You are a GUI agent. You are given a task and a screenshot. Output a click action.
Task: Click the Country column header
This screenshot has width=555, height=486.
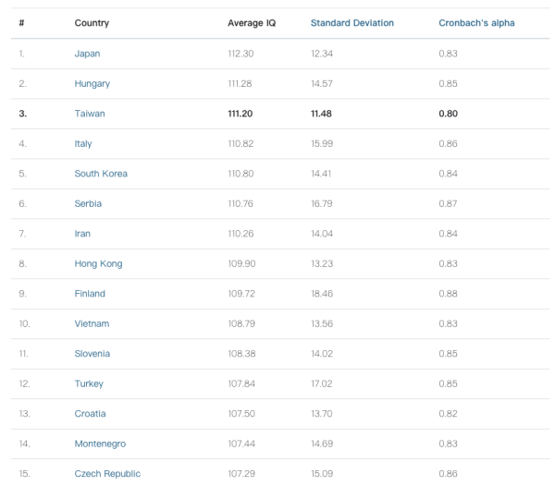92,23
